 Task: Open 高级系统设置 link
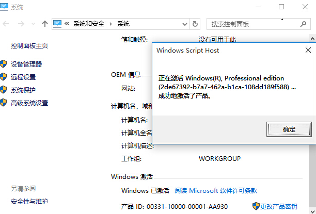[x=29, y=103]
